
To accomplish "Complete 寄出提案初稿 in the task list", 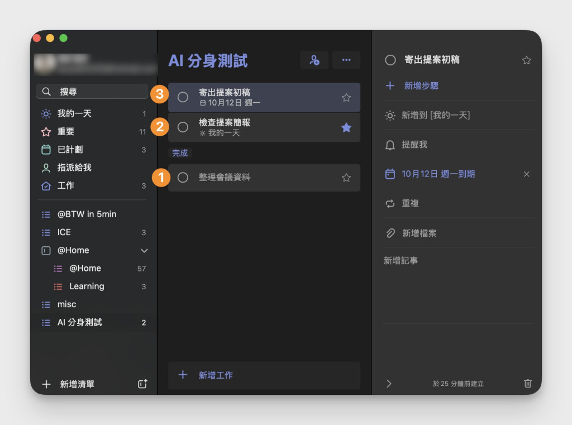I will point(183,97).
